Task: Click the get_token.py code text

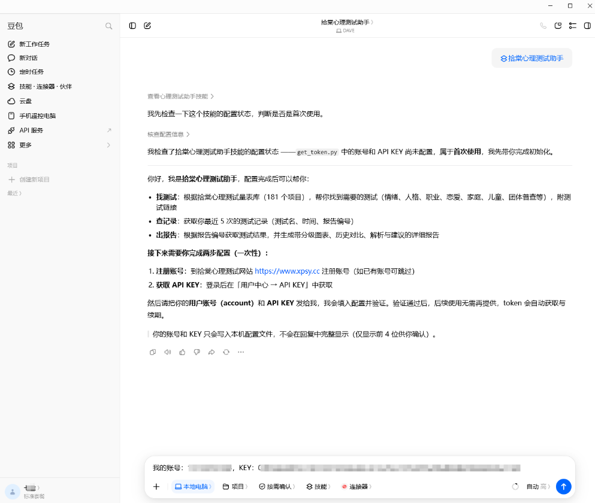Action: pos(317,152)
